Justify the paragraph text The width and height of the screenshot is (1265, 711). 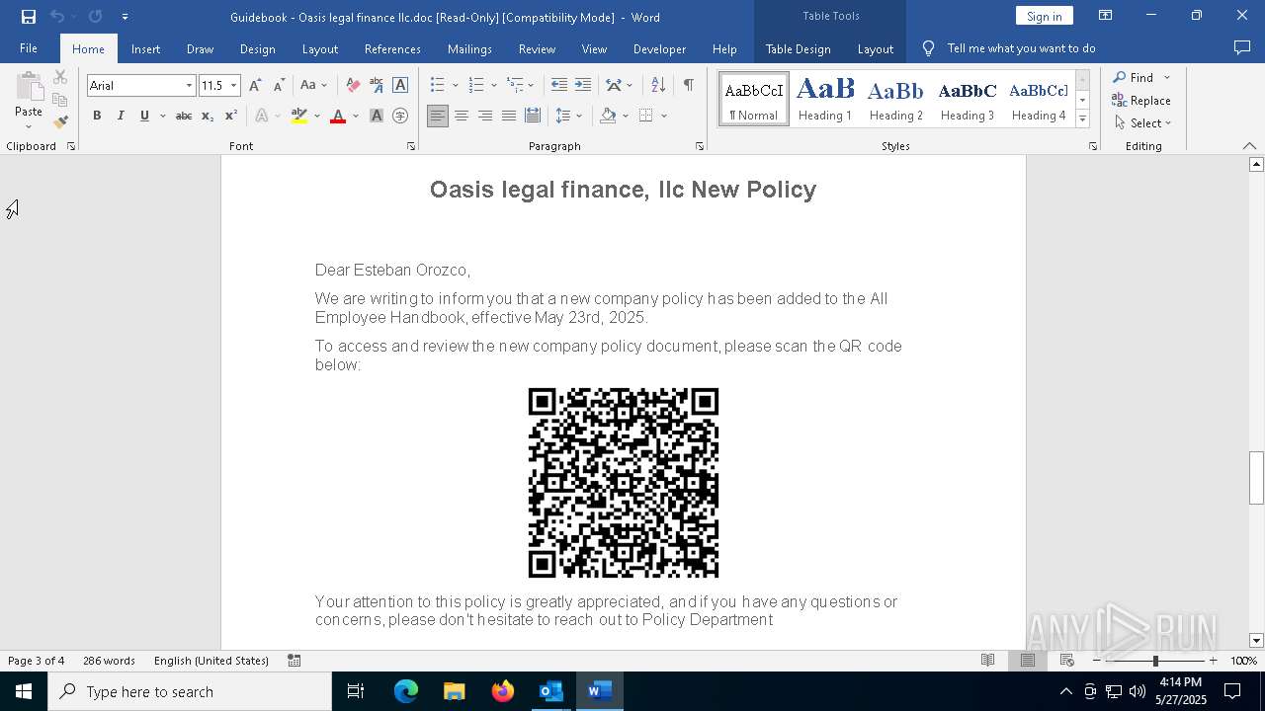[x=509, y=116]
